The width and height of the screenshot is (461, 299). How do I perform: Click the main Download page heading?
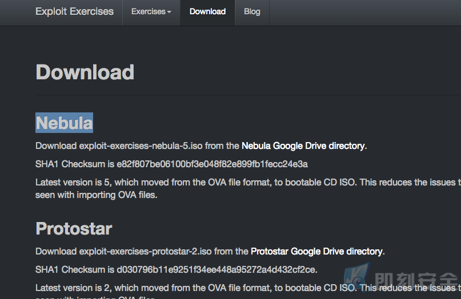(85, 72)
